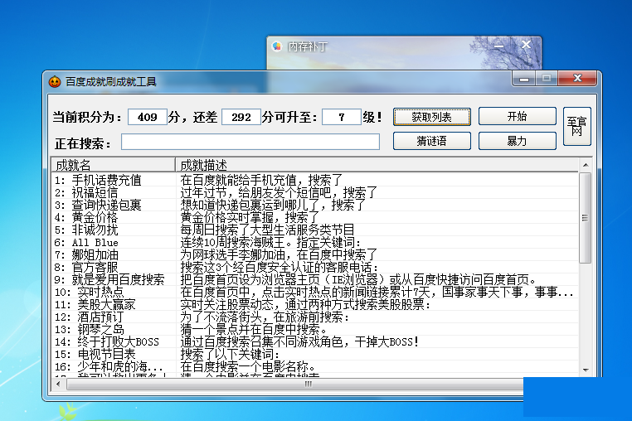Viewport: 632px width, 421px height.
Task: Select row 2: 祝福短信
Action: click(315, 192)
